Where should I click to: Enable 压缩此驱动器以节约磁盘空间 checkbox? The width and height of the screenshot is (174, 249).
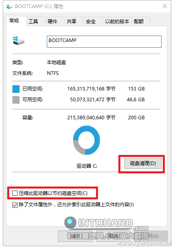(15, 193)
